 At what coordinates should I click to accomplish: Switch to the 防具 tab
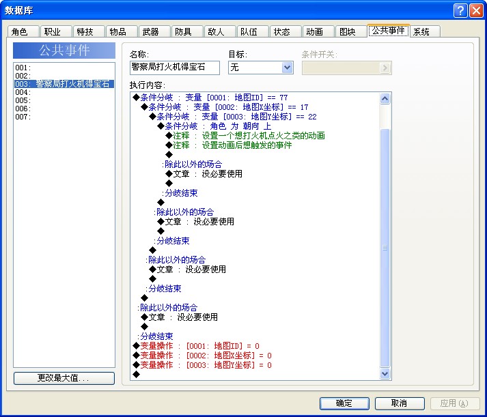coord(187,31)
